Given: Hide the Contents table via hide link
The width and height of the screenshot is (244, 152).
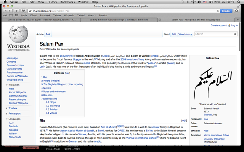Looking at the screenshot, I should 67,73.
